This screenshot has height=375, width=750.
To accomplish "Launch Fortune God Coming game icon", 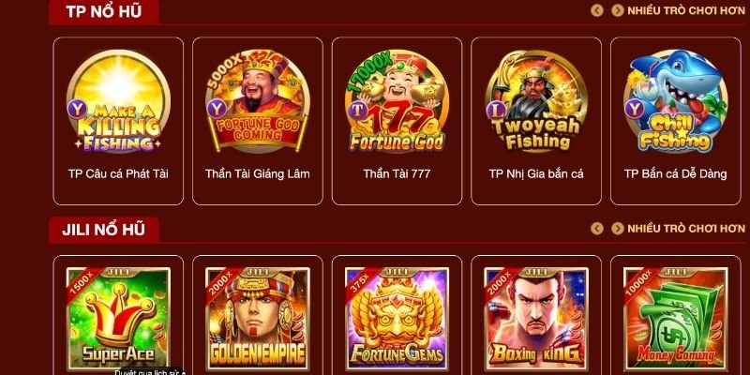I will coord(257,101).
